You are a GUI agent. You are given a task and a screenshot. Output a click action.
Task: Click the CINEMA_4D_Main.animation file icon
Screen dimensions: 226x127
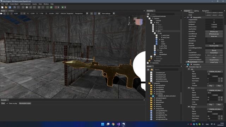tap(153, 96)
